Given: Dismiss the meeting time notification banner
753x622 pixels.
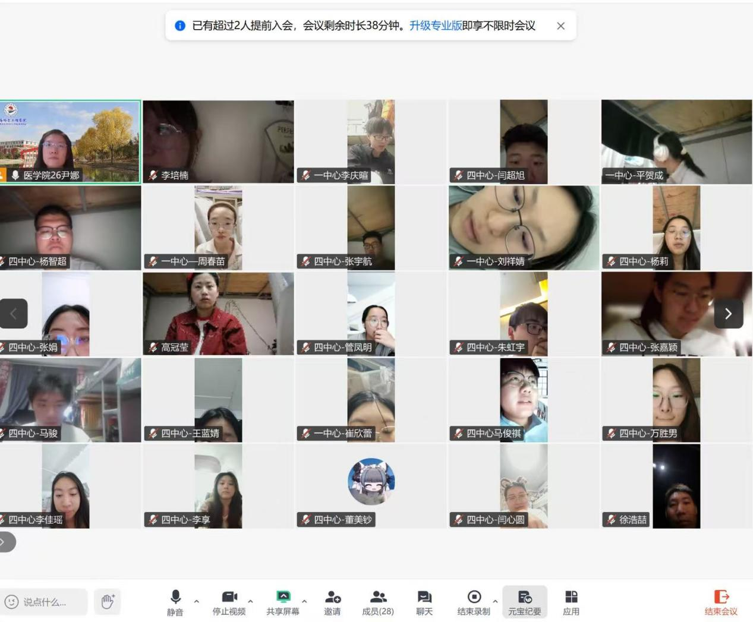Looking at the screenshot, I should tap(560, 26).
